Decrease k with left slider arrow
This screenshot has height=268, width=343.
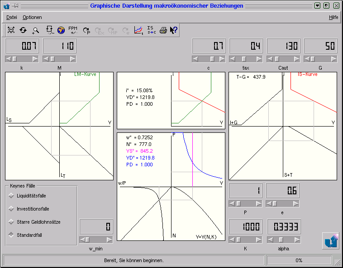point(8,59)
